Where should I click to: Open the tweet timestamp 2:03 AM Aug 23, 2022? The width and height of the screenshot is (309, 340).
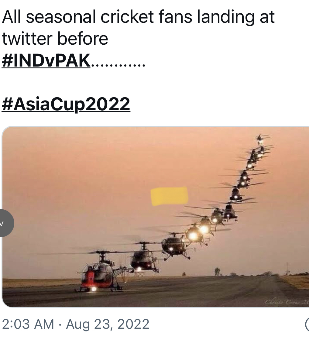pos(76,325)
